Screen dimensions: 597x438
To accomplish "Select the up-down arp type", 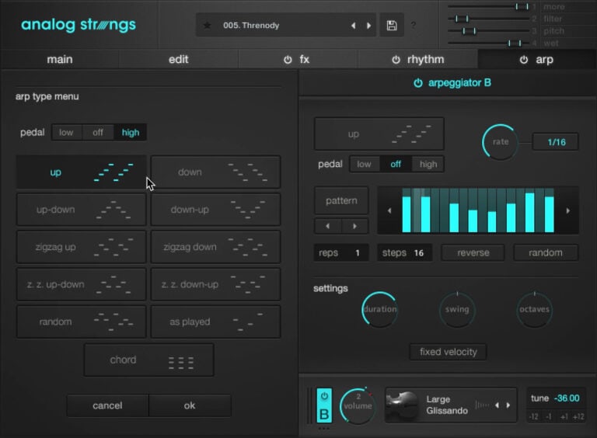I will [81, 210].
